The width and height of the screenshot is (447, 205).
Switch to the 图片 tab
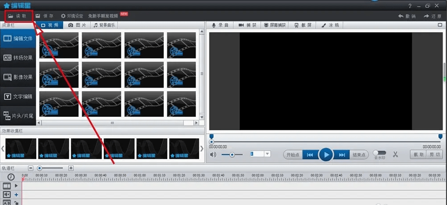(x=77, y=26)
